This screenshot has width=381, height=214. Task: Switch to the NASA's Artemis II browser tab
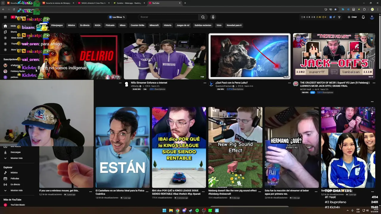pyautogui.click(x=93, y=3)
